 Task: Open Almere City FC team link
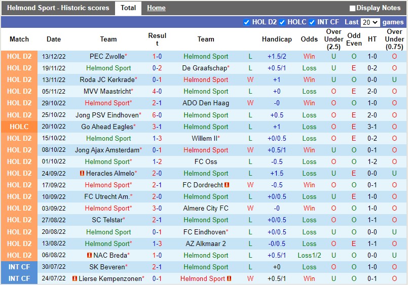pos(206,209)
